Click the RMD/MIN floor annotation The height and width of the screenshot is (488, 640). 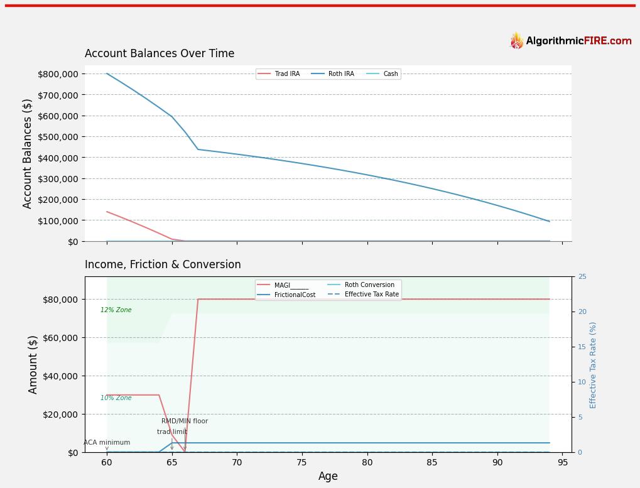click(x=185, y=421)
